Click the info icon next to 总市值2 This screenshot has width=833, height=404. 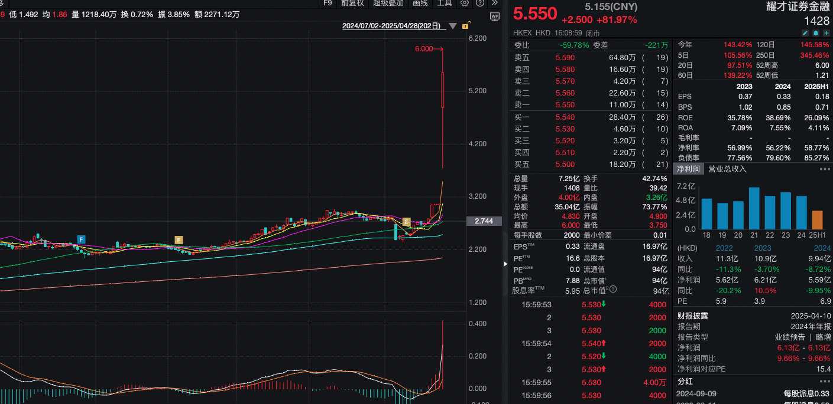[x=613, y=290]
